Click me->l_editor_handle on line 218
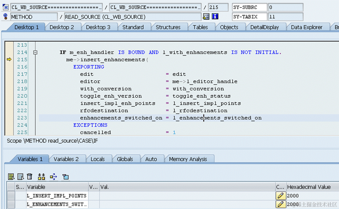 205,81
